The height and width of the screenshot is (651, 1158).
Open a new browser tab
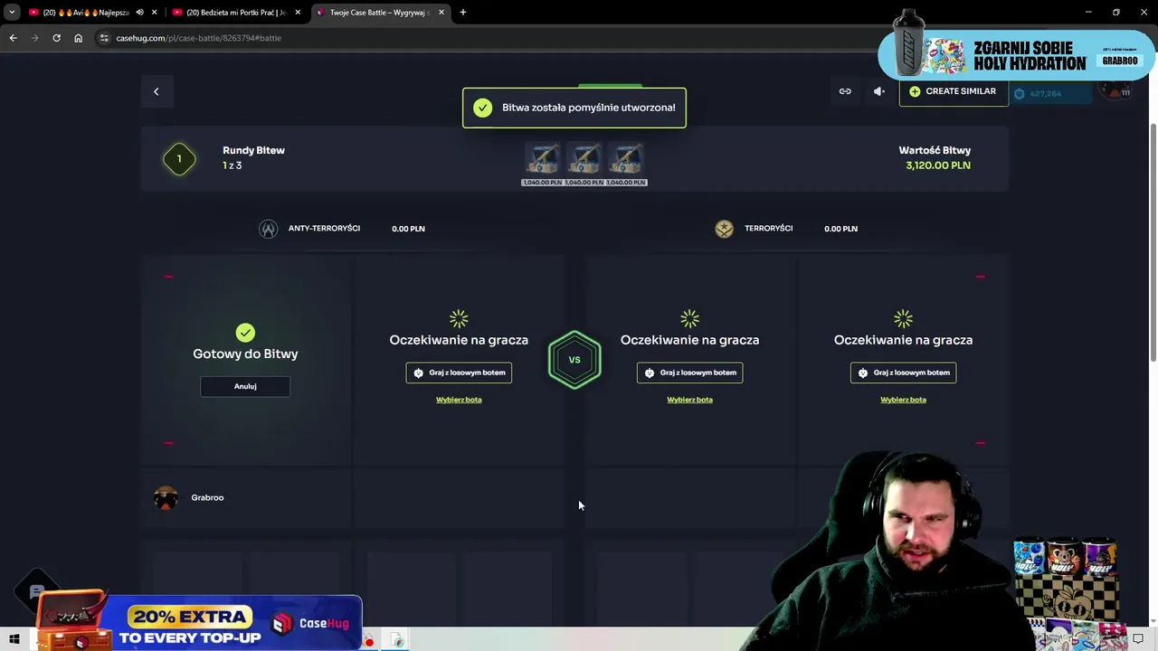pyautogui.click(x=463, y=13)
